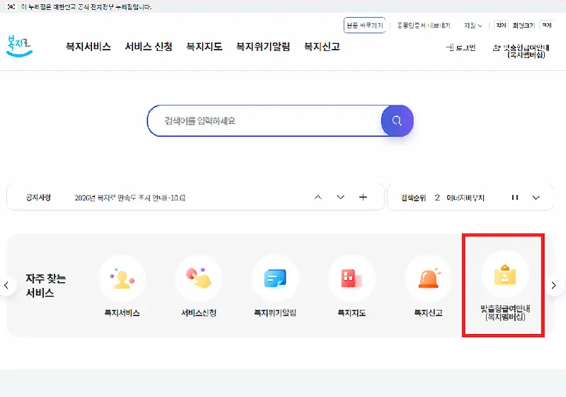Screen dimensions: 566x397
Task: Click the 복지로 logo
Action: coord(20,46)
